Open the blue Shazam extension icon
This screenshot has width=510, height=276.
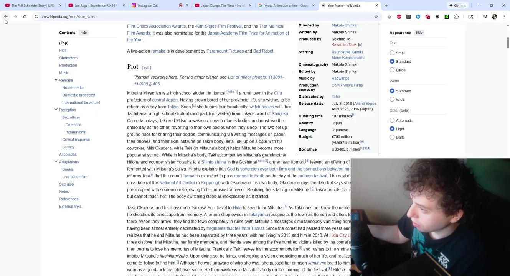click(418, 17)
